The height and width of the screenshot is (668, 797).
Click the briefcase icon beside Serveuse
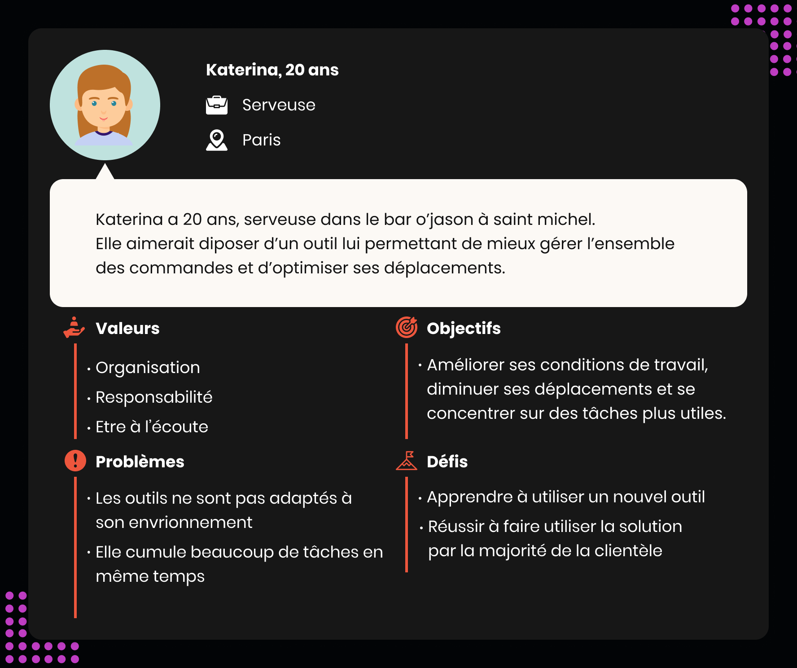click(x=216, y=105)
